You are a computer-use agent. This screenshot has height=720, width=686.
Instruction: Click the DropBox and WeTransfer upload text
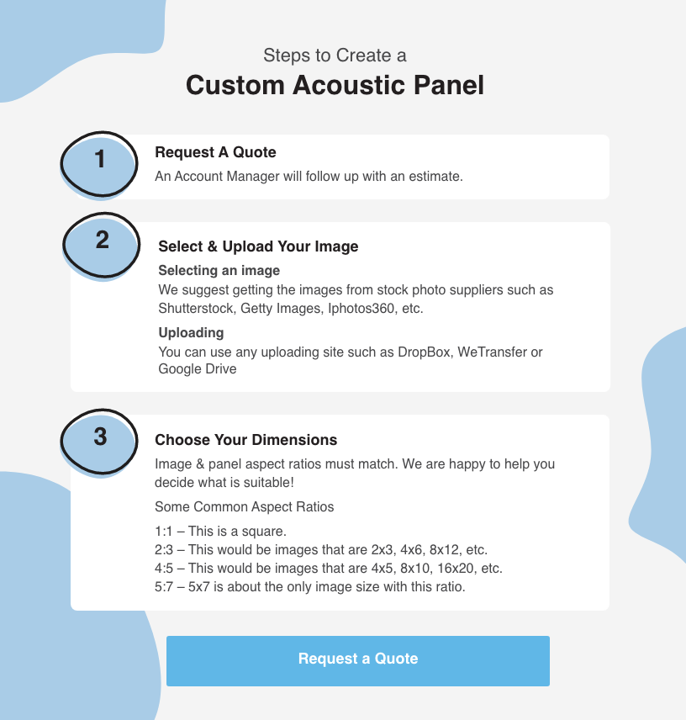point(351,360)
